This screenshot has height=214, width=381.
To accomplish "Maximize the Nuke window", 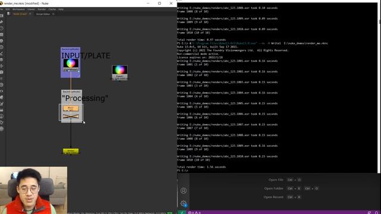I will pyautogui.click(x=160, y=4).
